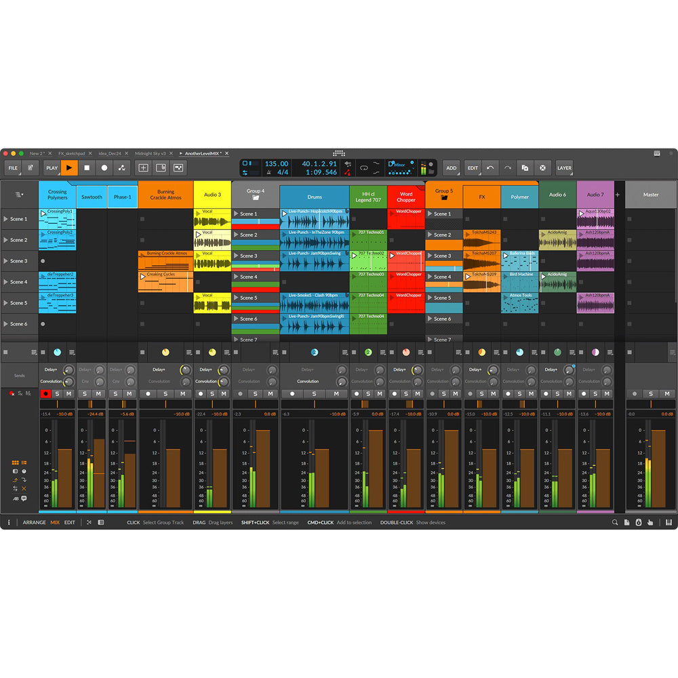
Task: Click the touch hand icon in the status bar
Action: point(650,522)
